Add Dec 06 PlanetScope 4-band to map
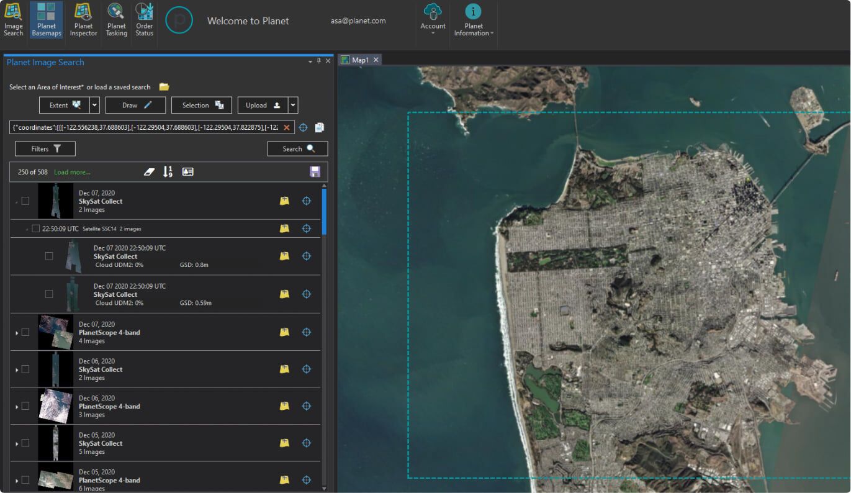The height and width of the screenshot is (493, 851). (x=284, y=406)
